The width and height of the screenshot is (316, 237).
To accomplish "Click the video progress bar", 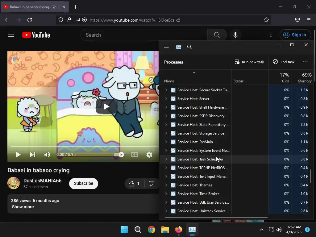I will [x=85, y=147].
